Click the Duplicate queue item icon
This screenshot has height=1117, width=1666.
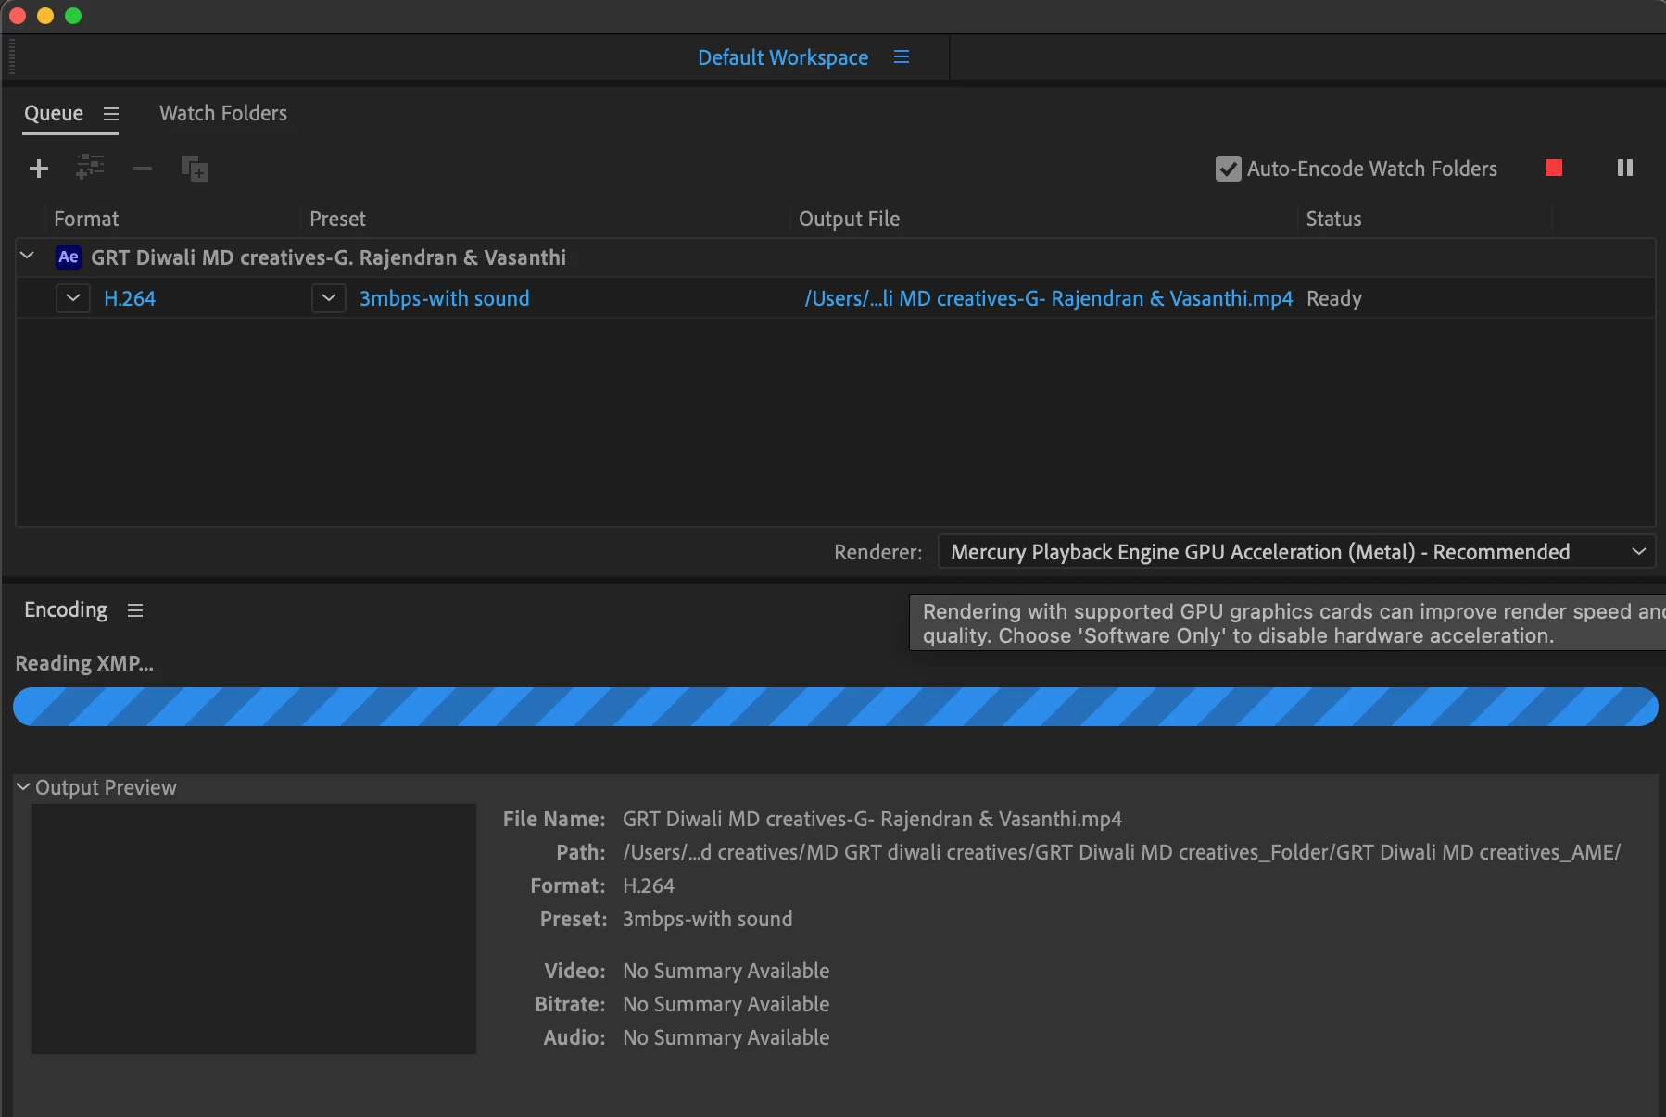pyautogui.click(x=195, y=169)
